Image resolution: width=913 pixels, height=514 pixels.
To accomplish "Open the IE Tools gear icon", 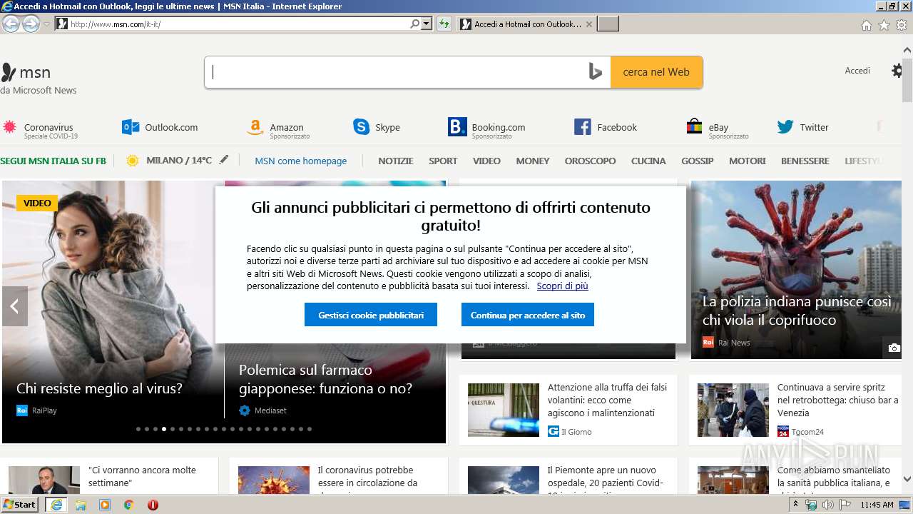I will (x=902, y=25).
